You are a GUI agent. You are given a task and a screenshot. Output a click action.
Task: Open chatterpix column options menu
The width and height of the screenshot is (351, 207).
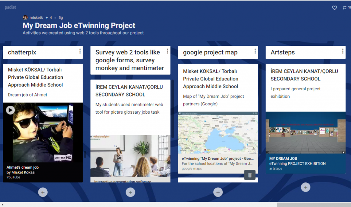pos(80,51)
